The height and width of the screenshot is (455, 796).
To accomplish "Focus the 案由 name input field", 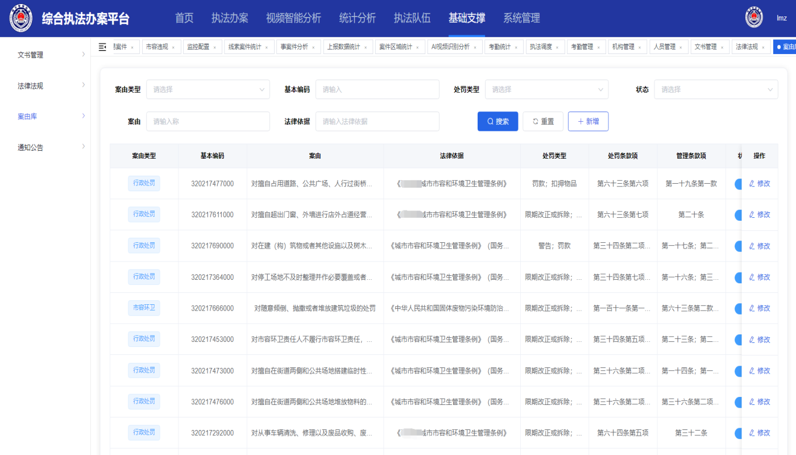I will [x=208, y=121].
